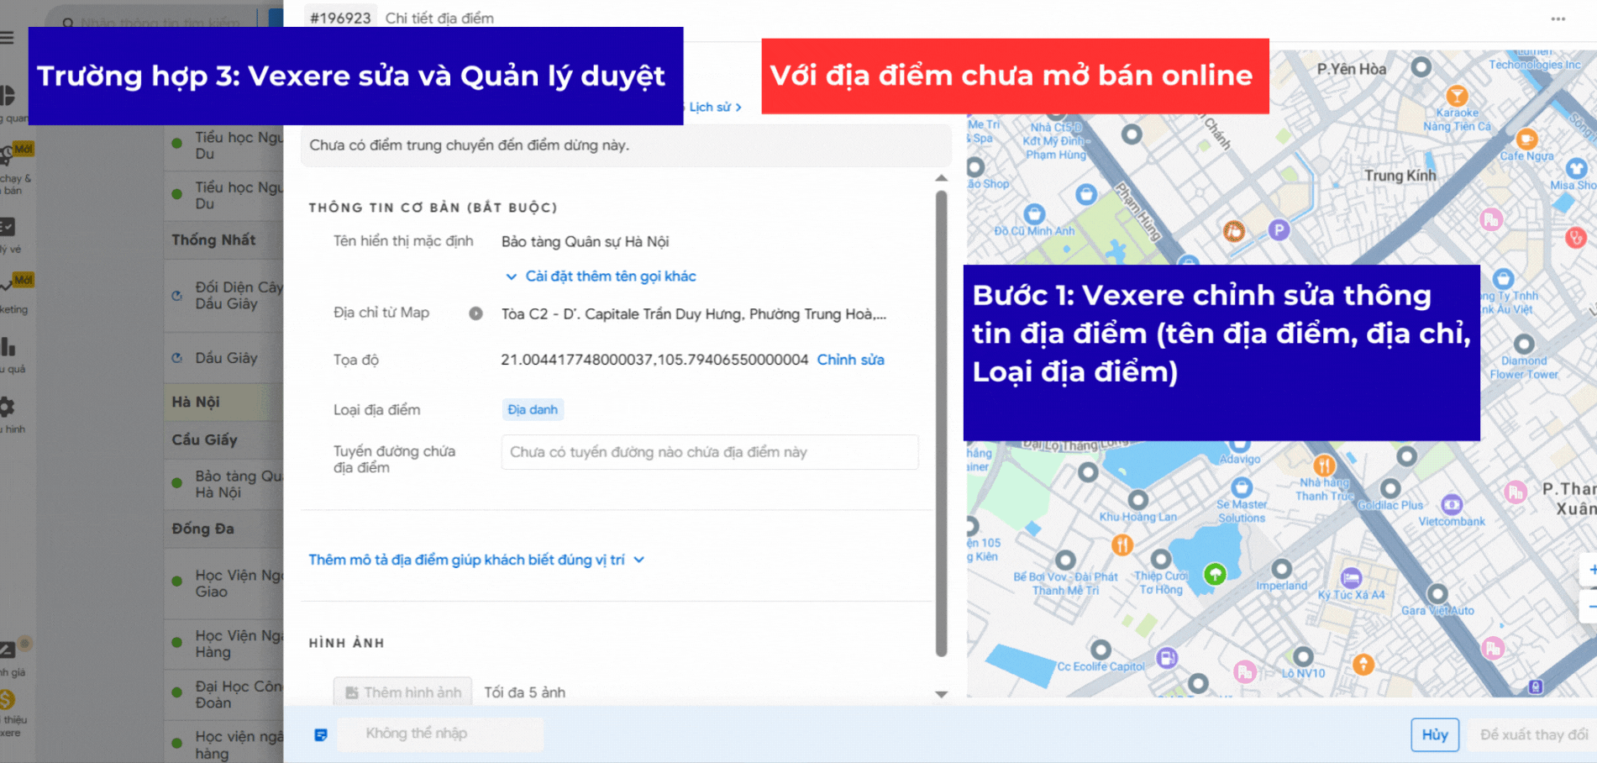Click sync icon next to Dầu Giây
The image size is (1597, 763).
(x=177, y=358)
